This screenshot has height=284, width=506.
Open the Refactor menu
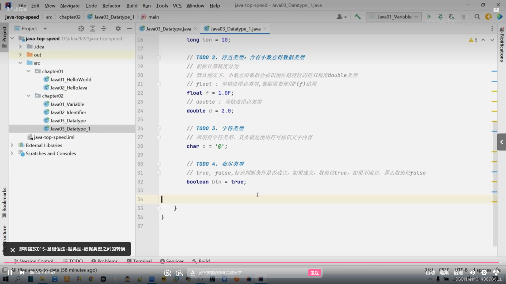click(x=111, y=6)
